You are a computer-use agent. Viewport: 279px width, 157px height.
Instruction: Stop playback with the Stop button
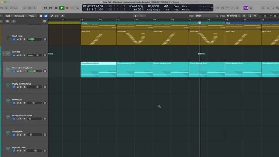click(x=56, y=8)
